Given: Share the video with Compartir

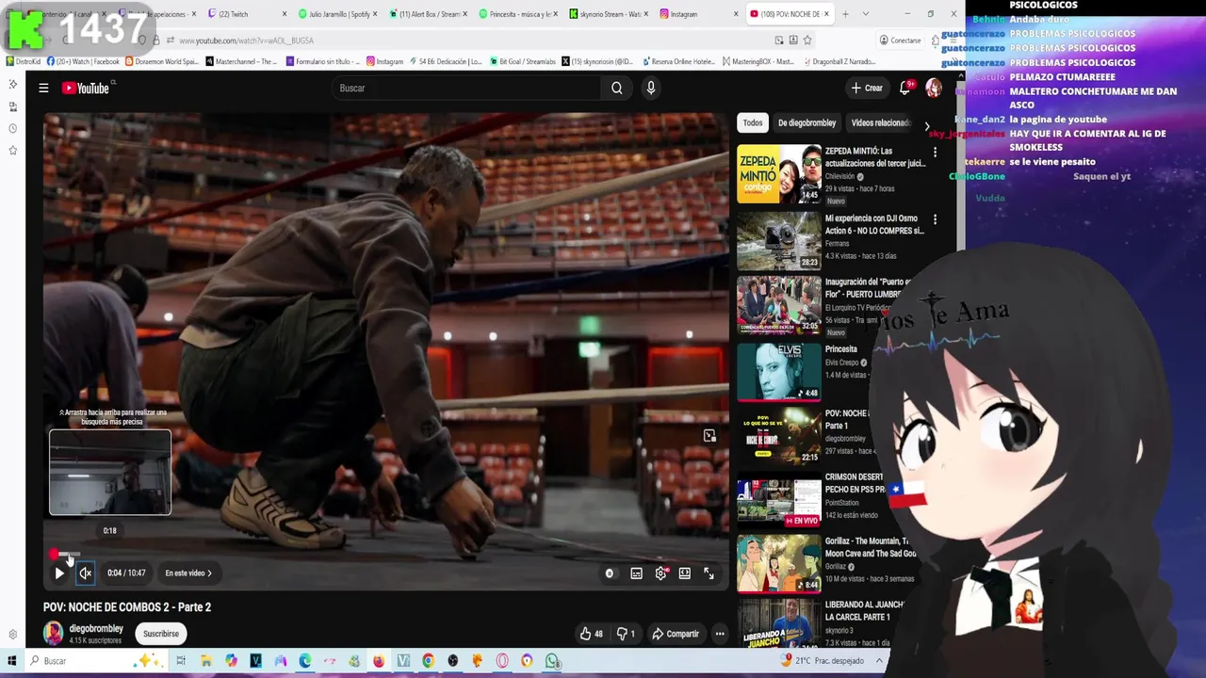Looking at the screenshot, I should tap(676, 634).
